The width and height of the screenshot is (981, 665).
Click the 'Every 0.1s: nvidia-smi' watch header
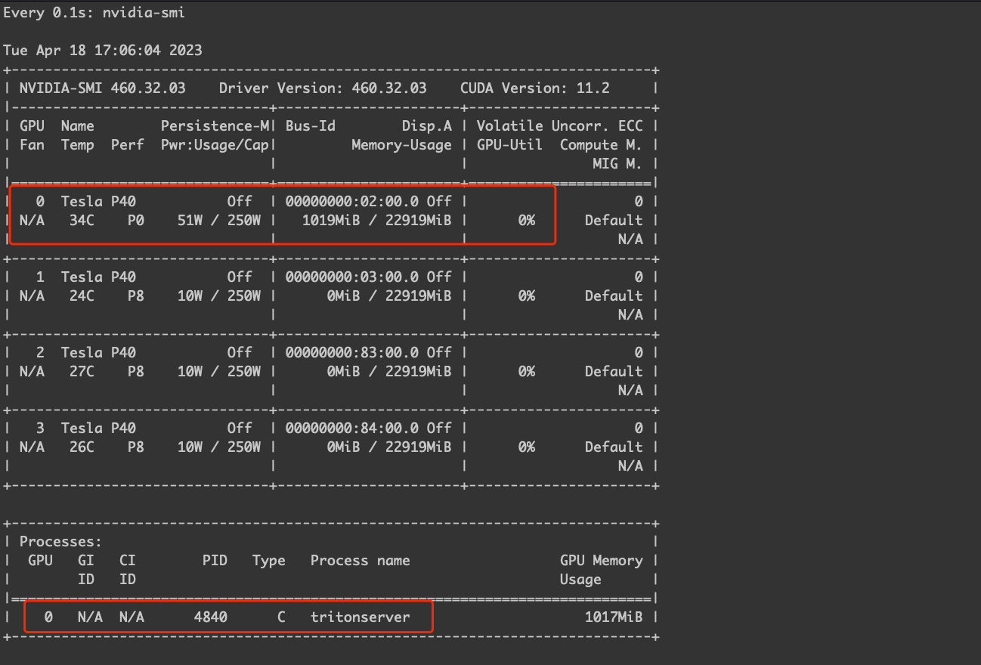[94, 13]
